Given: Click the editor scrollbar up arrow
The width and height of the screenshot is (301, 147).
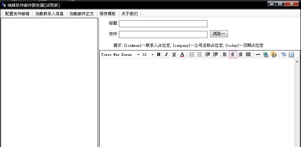Looking at the screenshot, I should pyautogui.click(x=297, y=62).
